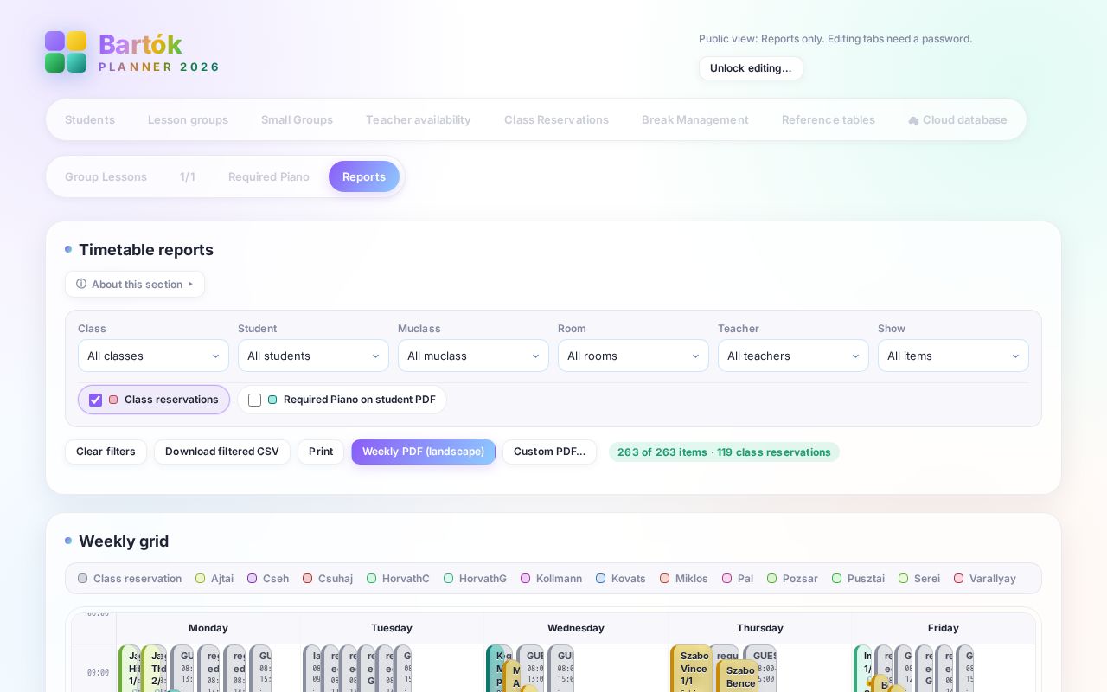
Task: Click the Thursday column header
Action: 760,628
